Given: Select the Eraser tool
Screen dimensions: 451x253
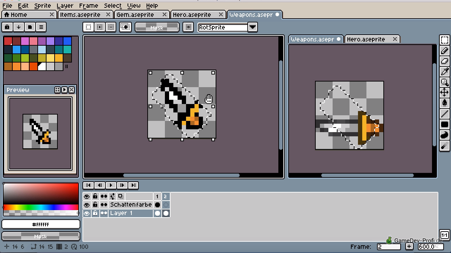Looking at the screenshot, I should (445, 61).
